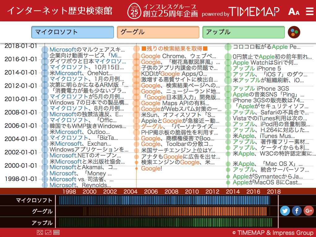Share the timeline via the Google+ icon
Viewport: 316px width, 237px height.
309,211
